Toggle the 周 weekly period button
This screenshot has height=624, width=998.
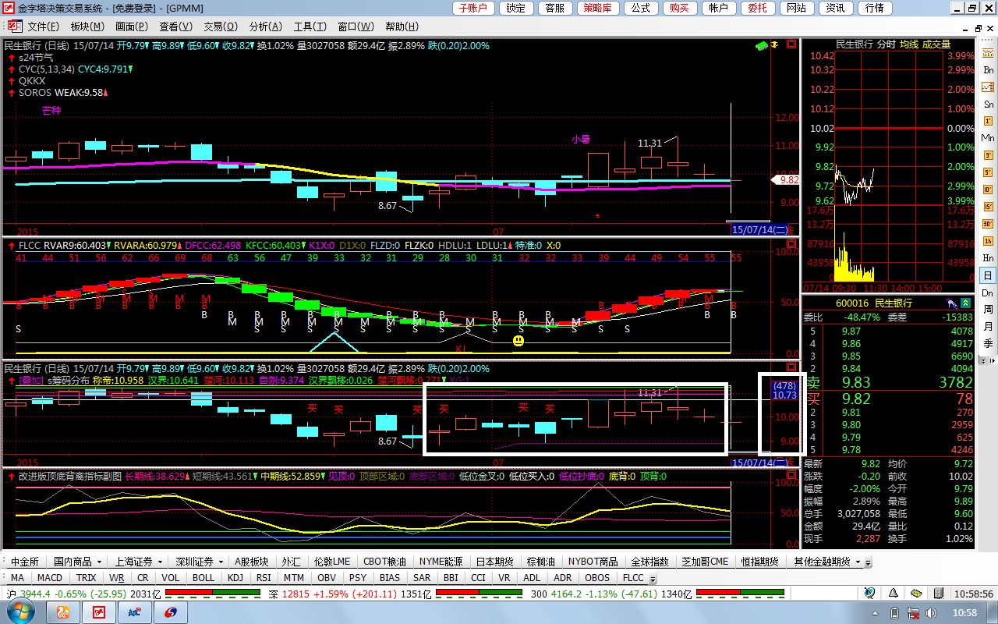[988, 310]
